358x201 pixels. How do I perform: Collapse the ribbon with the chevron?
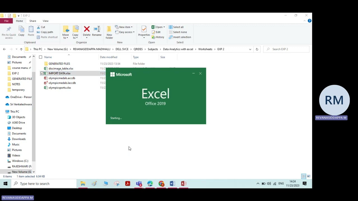305,21
